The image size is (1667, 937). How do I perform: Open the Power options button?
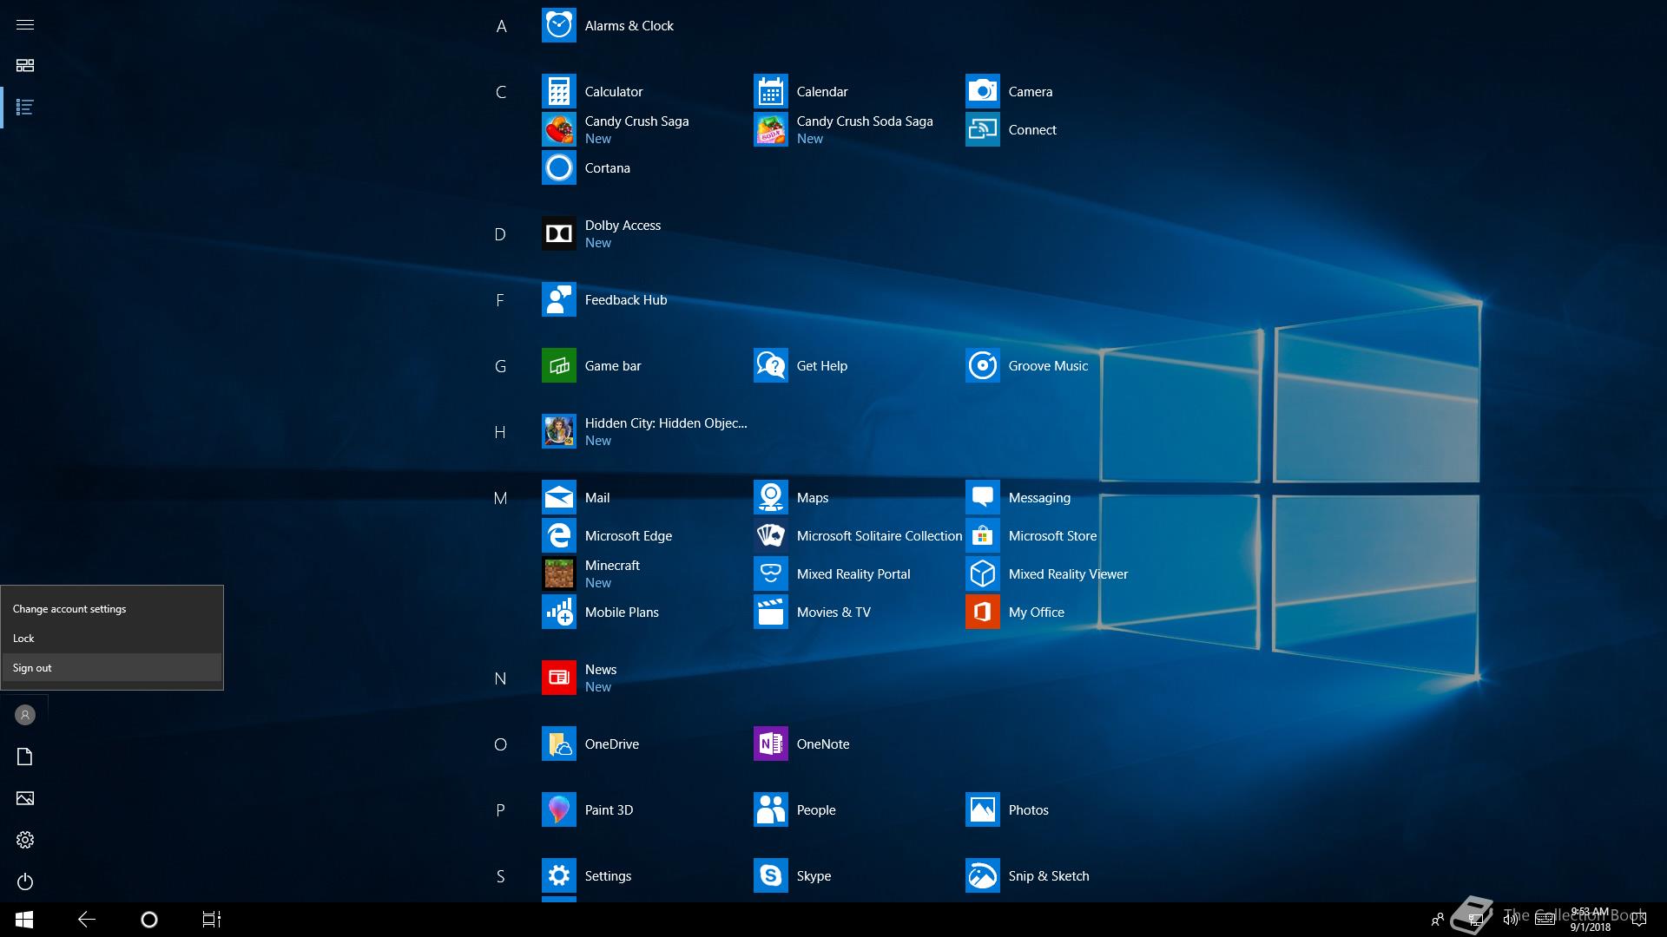tap(25, 881)
